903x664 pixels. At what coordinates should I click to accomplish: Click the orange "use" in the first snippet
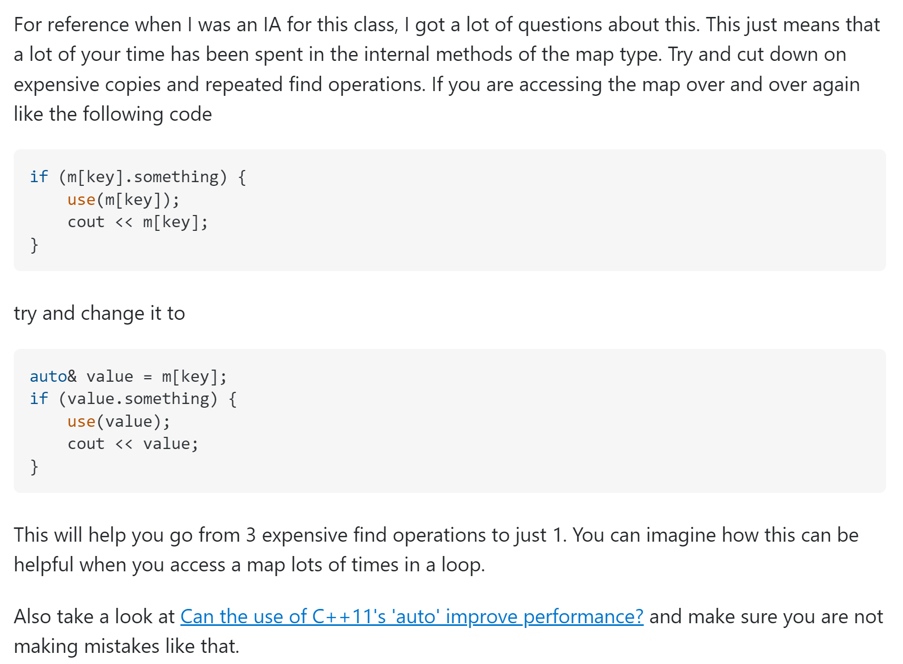81,200
